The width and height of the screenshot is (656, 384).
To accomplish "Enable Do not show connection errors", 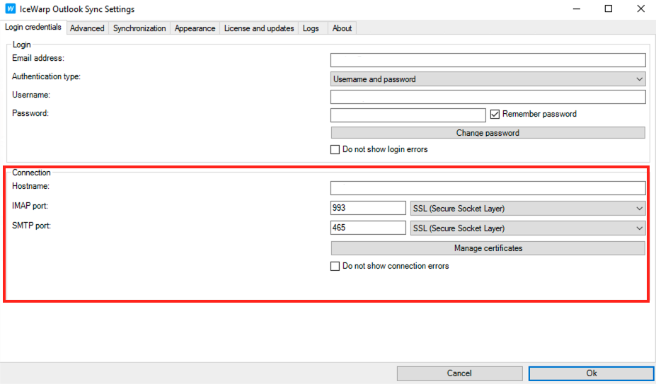I will pos(335,266).
